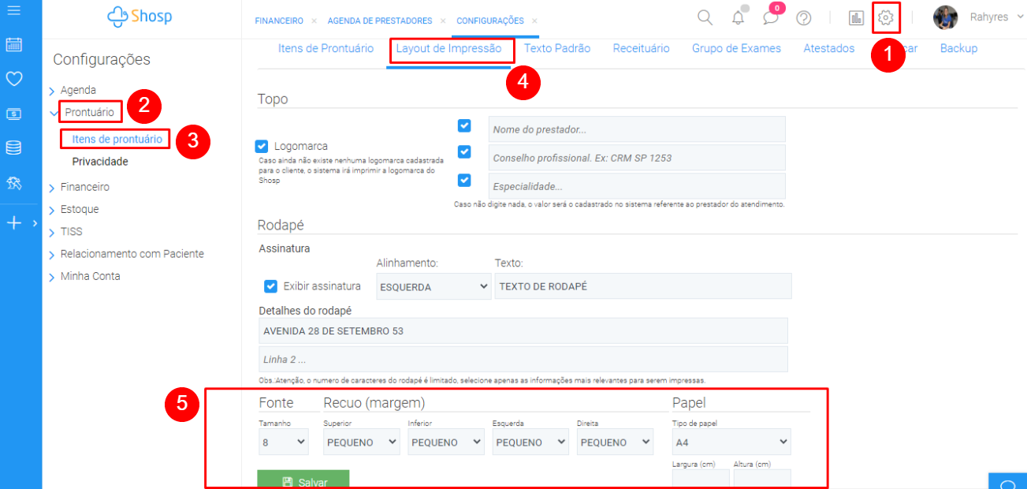The width and height of the screenshot is (1027, 489).
Task: Open the Alinhamento ESQUERDA dropdown
Action: click(433, 286)
